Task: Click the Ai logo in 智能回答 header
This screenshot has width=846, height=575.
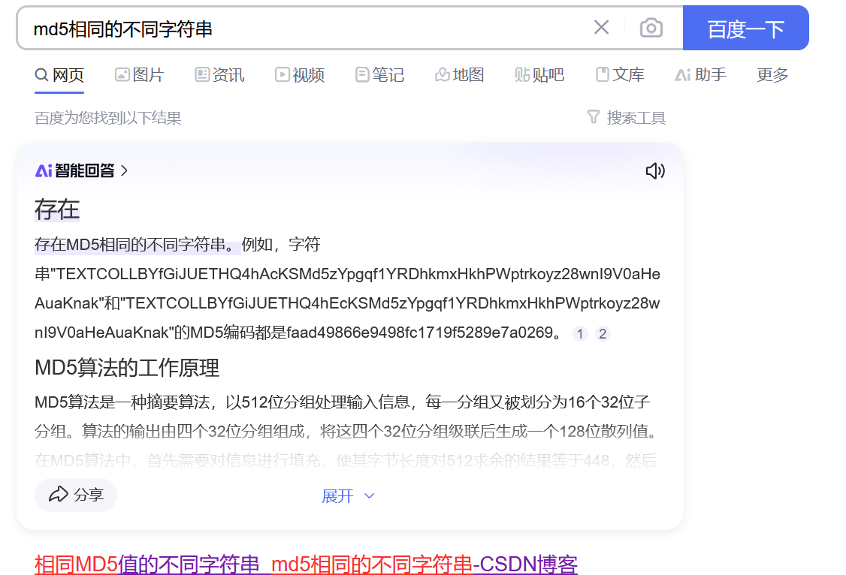Action: 44,171
